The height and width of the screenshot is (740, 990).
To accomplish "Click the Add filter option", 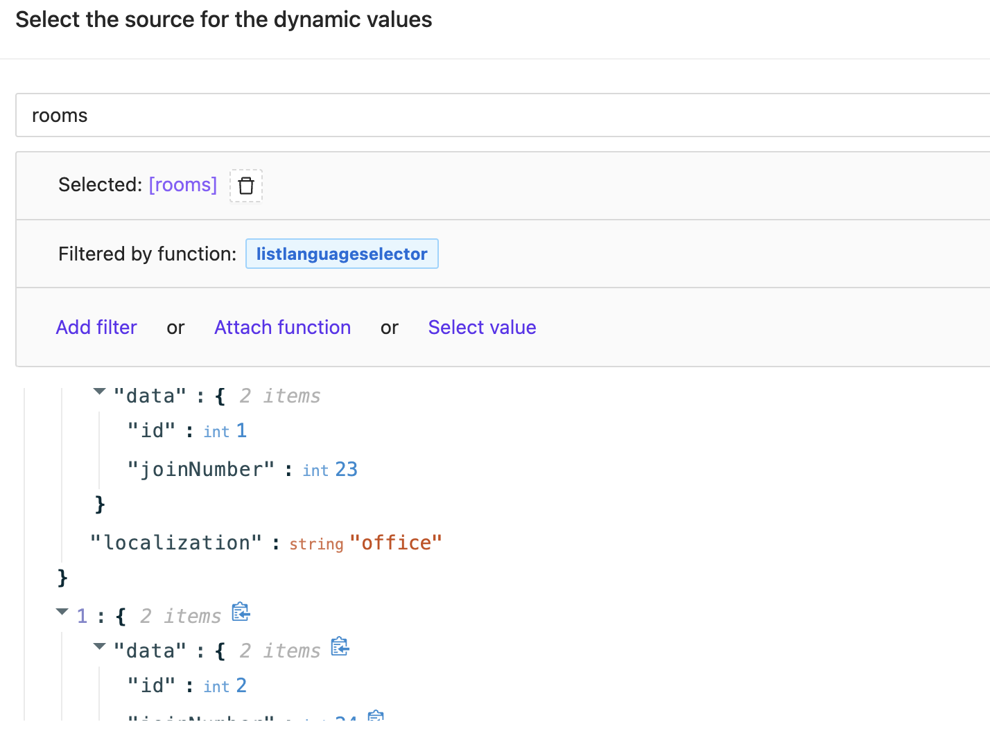I will click(96, 327).
